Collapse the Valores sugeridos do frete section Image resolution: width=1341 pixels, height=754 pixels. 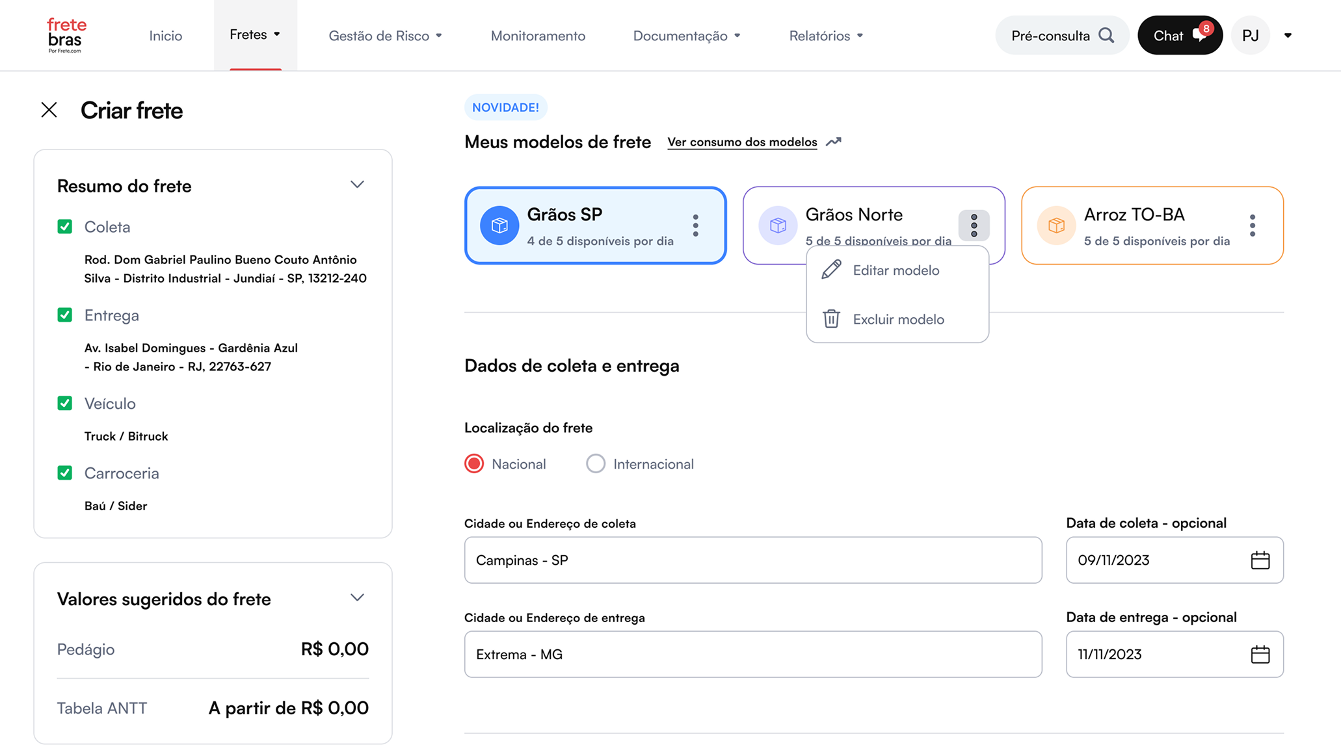tap(357, 597)
